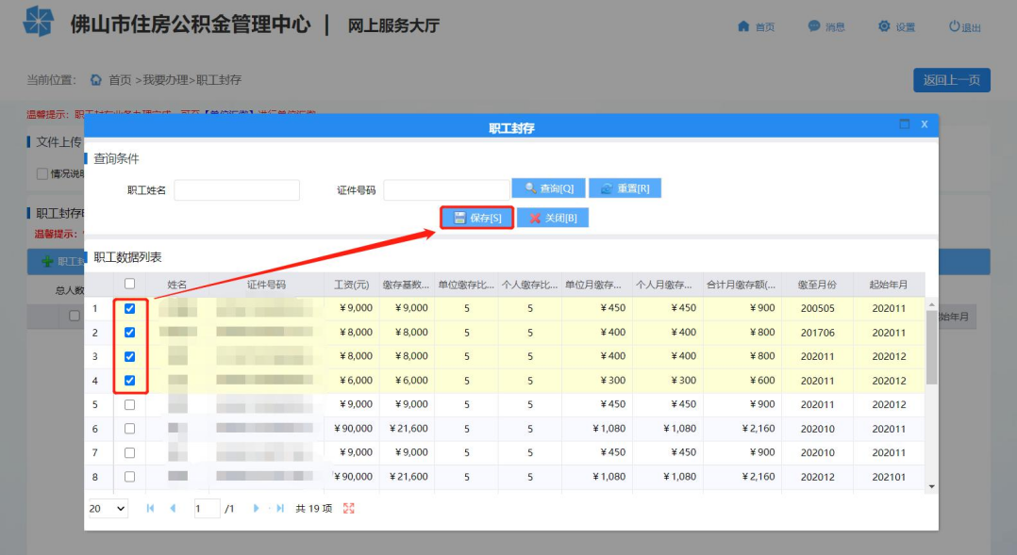Sort by the 缴至月份 column header

tap(817, 285)
